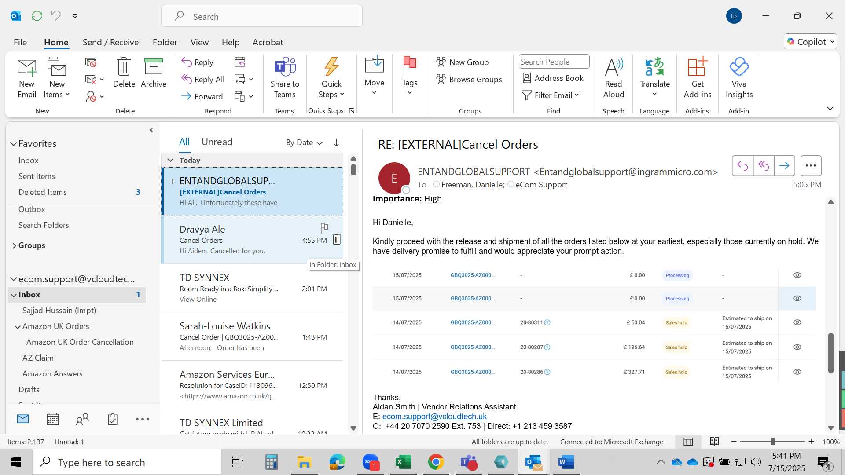Switch to Normal view in status bar
Image resolution: width=845 pixels, height=475 pixels.
[x=688, y=441]
